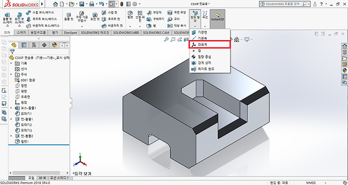Open the 곡선 (Curves) dropdown
Screen dimensions: 348x185
pos(205,26)
